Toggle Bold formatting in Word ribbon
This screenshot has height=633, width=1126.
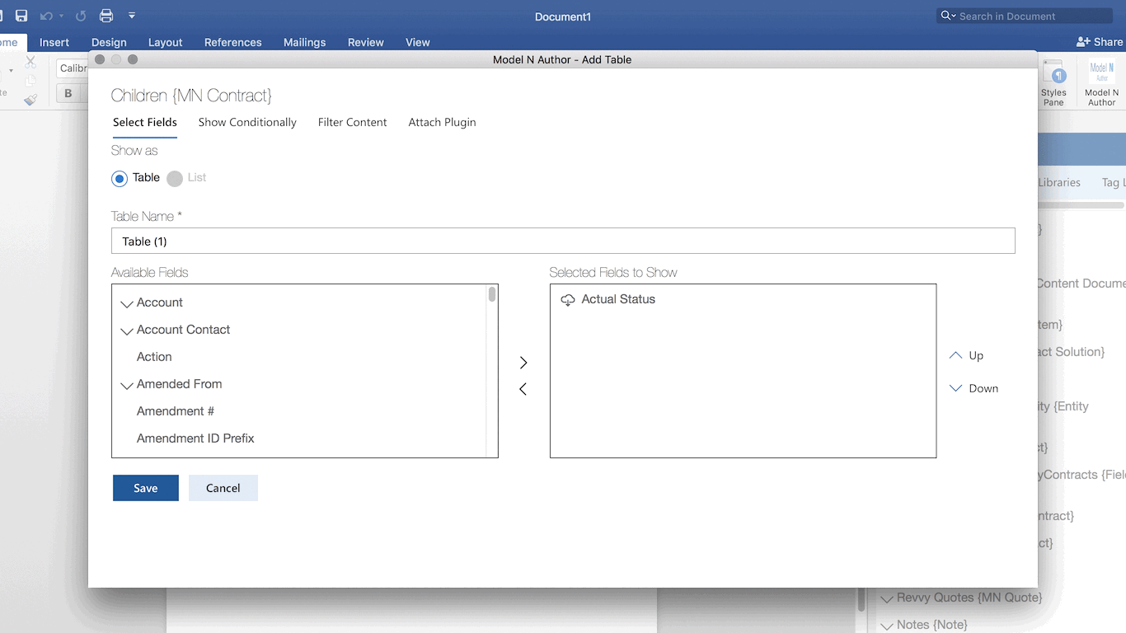(x=68, y=93)
